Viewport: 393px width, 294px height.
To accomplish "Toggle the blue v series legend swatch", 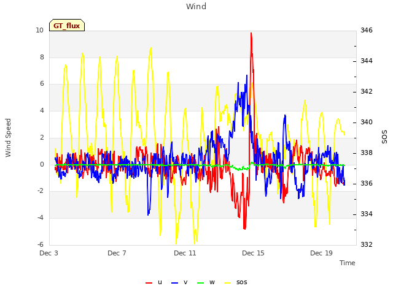I will tap(174, 283).
